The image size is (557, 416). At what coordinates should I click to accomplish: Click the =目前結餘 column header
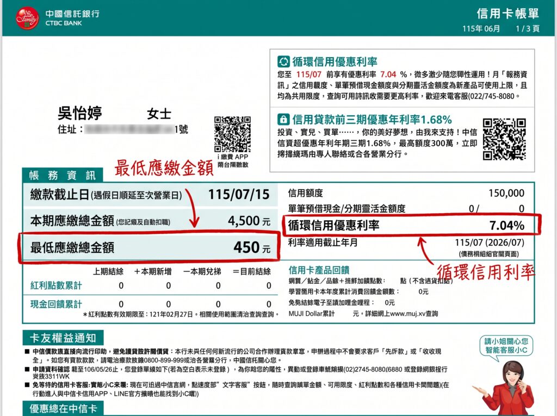251,271
